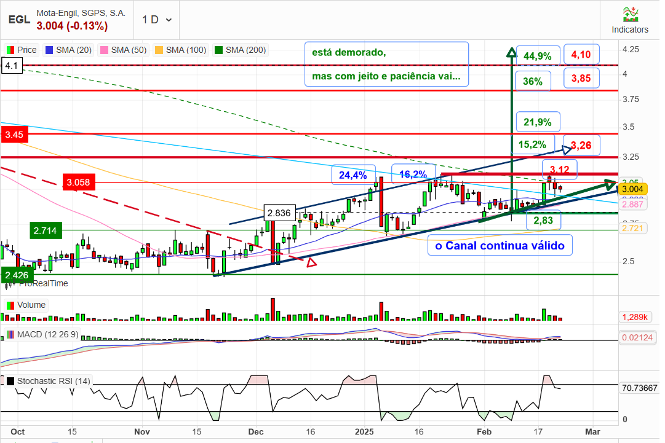Expand the 1 D timeframe dropdown
Screen dimensions: 665x443
click(156, 20)
